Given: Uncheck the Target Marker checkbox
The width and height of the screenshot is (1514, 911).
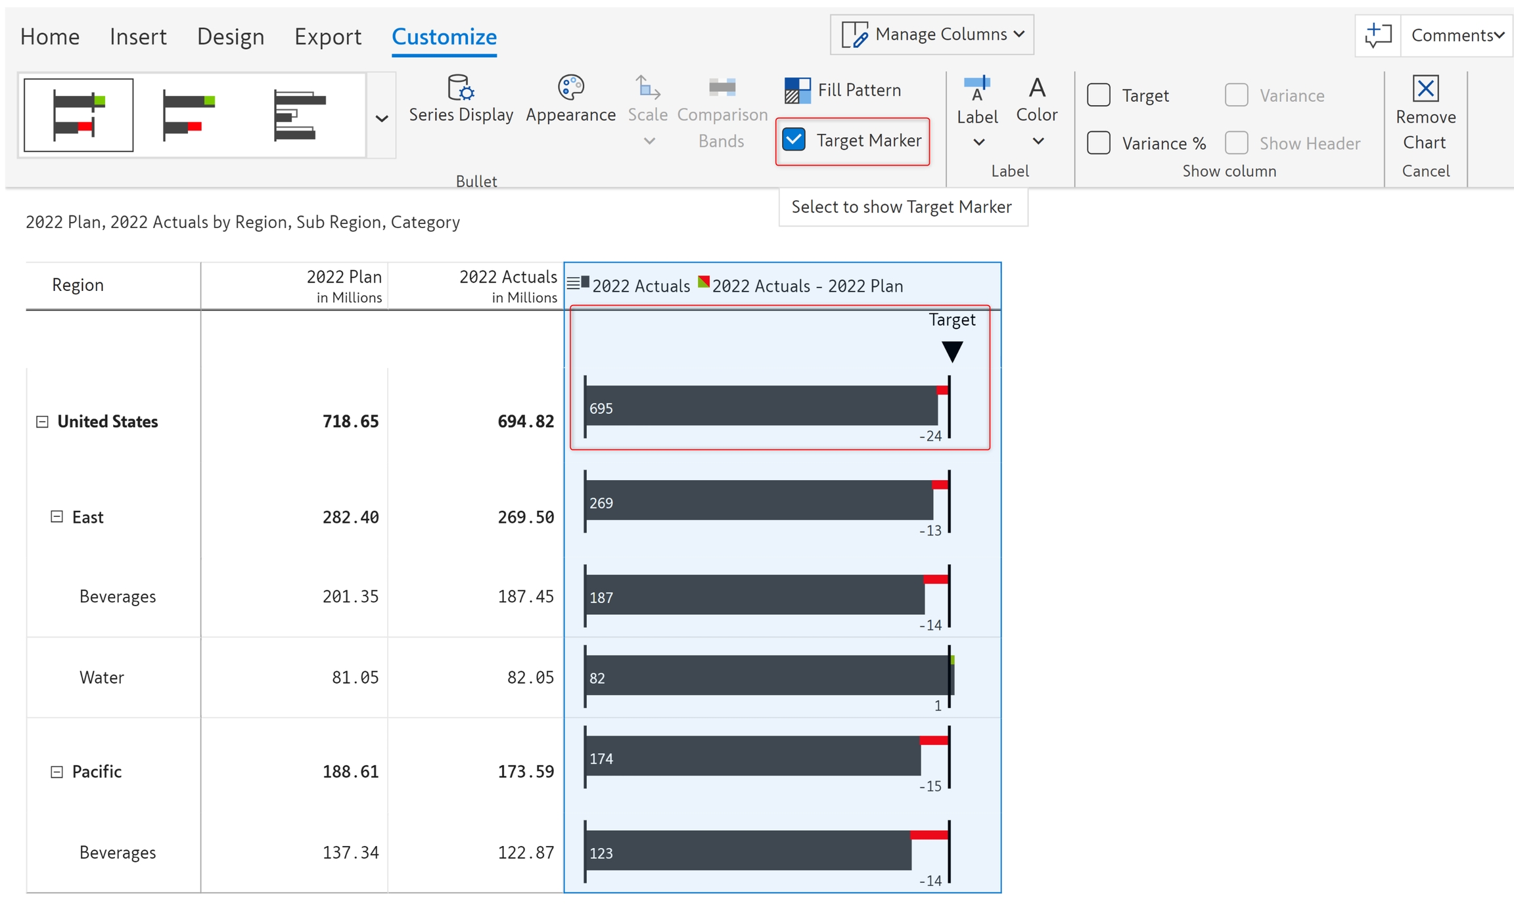Looking at the screenshot, I should coord(794,140).
